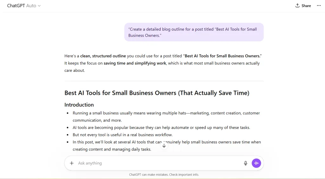Click the scroll-to-bottom down arrow button

164,146
